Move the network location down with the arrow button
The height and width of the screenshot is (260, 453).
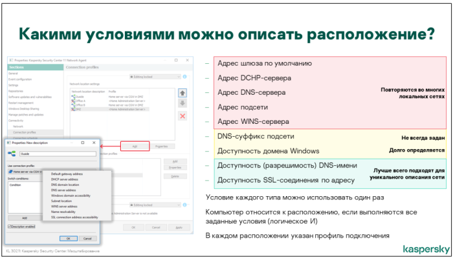(x=182, y=103)
